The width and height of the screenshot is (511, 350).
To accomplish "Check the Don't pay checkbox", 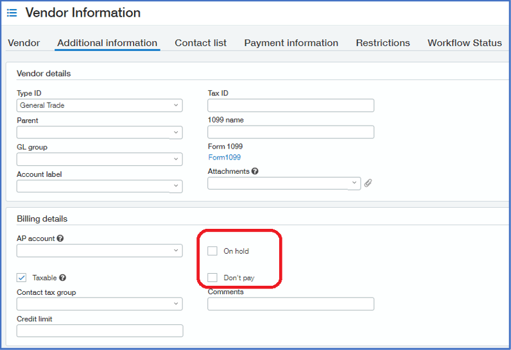I will pyautogui.click(x=212, y=278).
